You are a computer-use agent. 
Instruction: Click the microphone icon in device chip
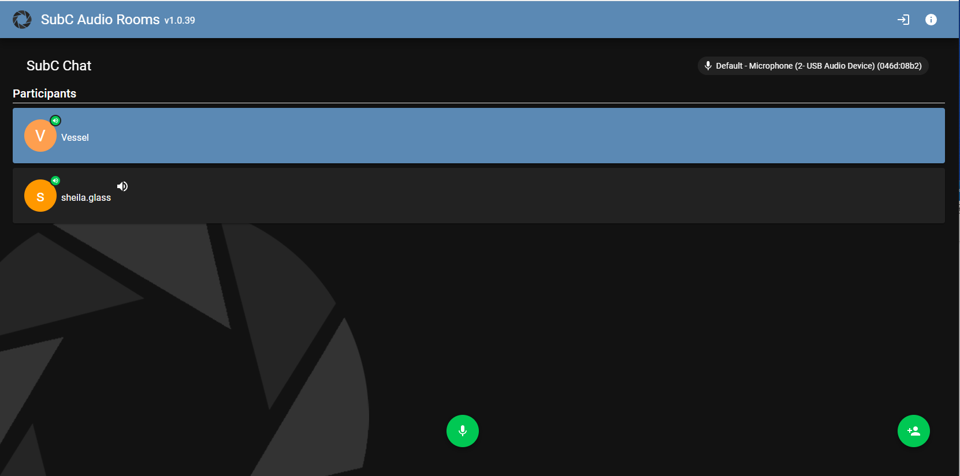pyautogui.click(x=708, y=66)
